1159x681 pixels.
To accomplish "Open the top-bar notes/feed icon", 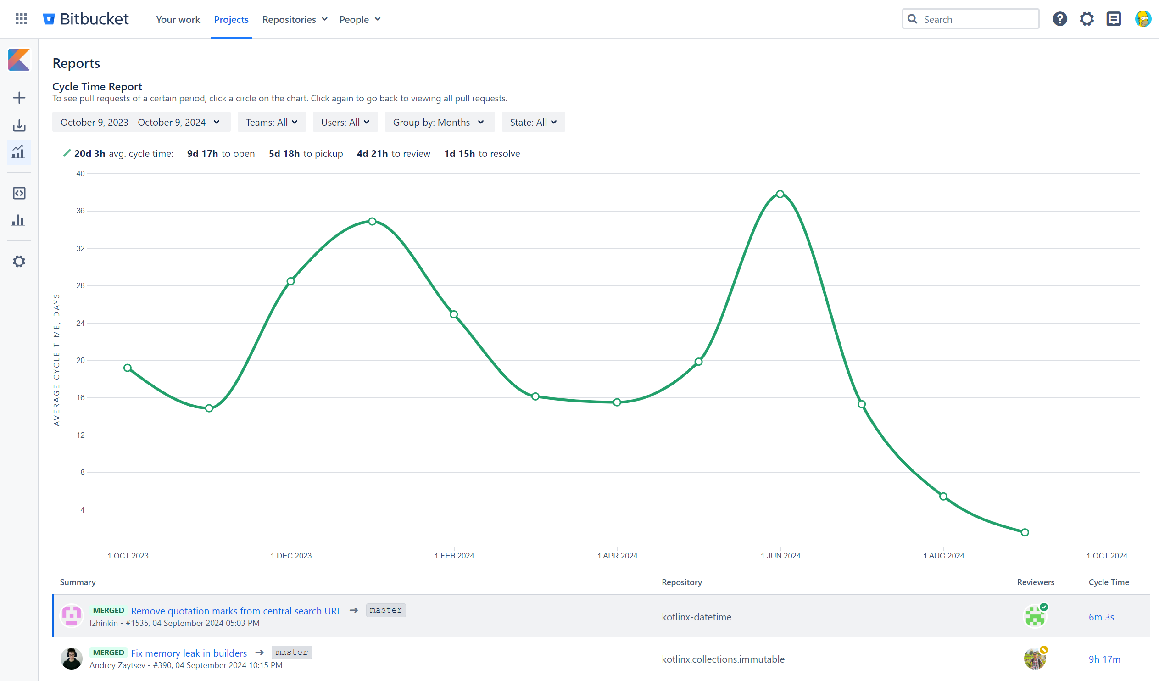I will [x=1113, y=19].
